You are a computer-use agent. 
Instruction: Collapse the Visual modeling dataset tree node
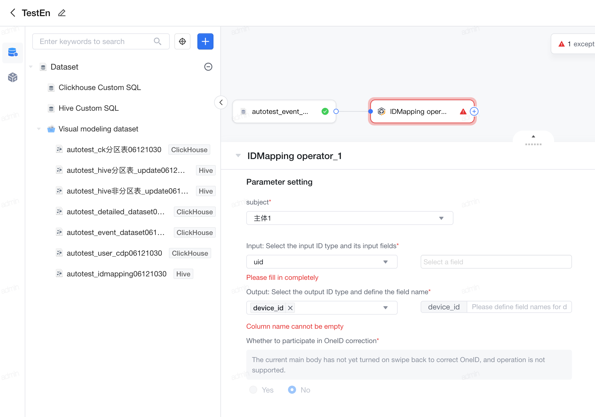39,129
